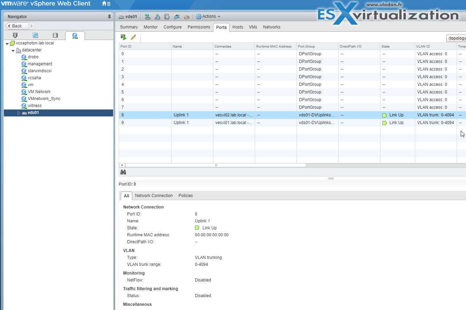Select the witness network in tree
This screenshot has height=310, width=466.
click(35, 106)
